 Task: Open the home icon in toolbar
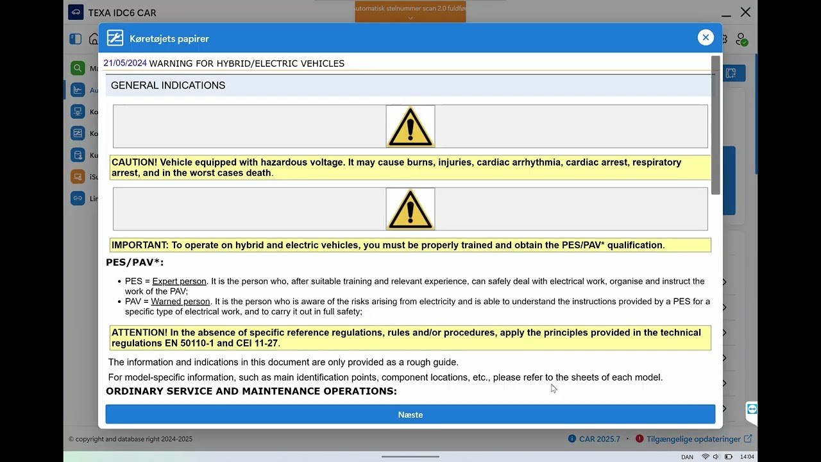(94, 39)
